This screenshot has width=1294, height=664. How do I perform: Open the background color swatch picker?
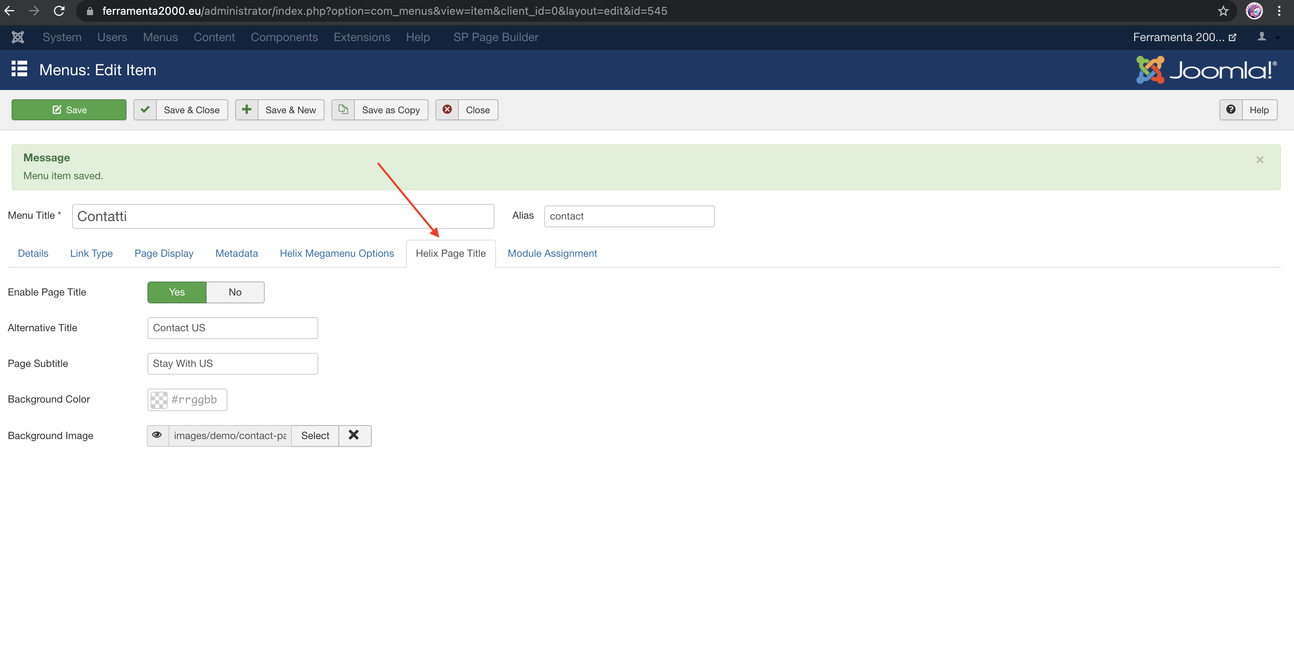[159, 399]
